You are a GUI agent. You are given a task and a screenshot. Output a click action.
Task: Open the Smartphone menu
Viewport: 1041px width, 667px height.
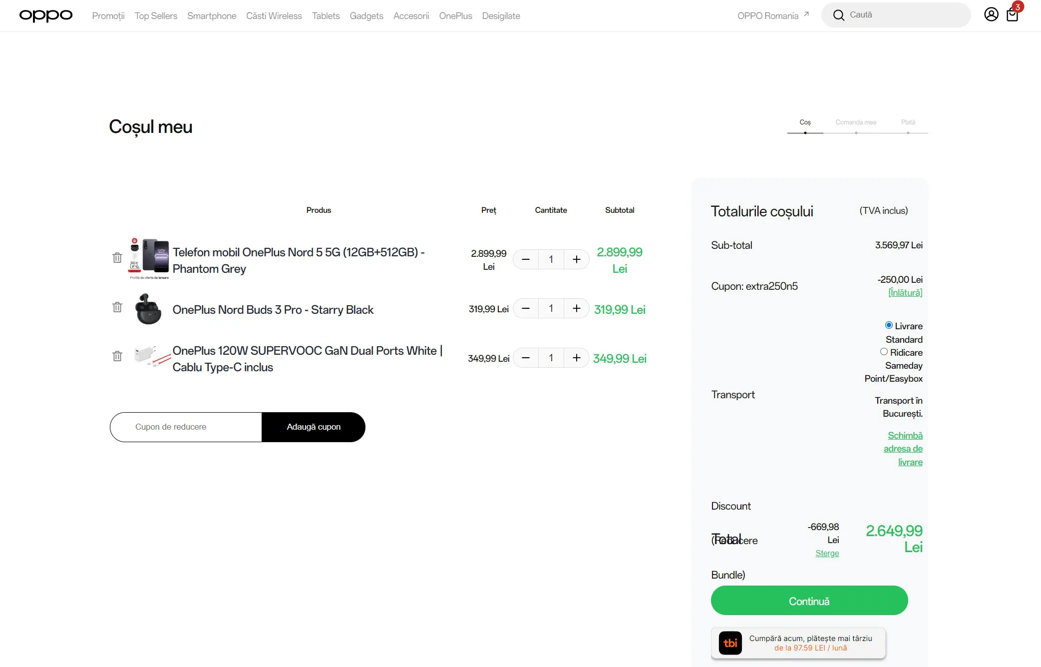click(212, 16)
